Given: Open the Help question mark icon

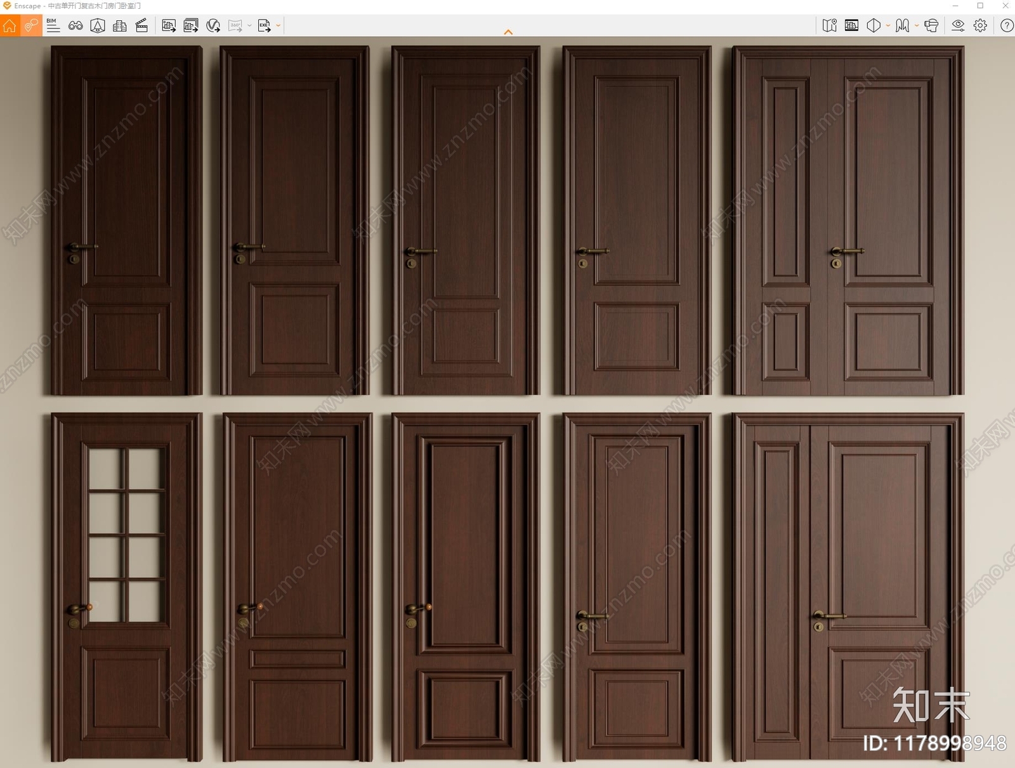Looking at the screenshot, I should [x=1006, y=25].
